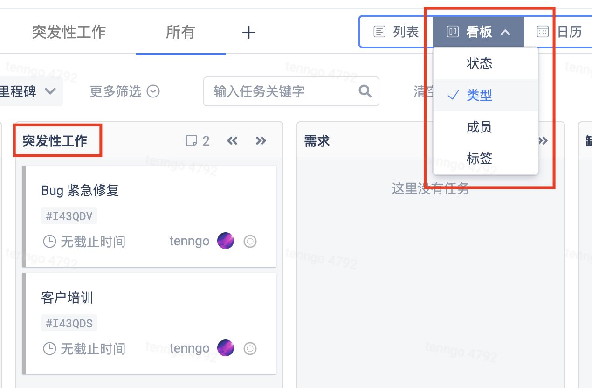The width and height of the screenshot is (592, 388).
Task: Click the search magnifier icon
Action: 365,91
